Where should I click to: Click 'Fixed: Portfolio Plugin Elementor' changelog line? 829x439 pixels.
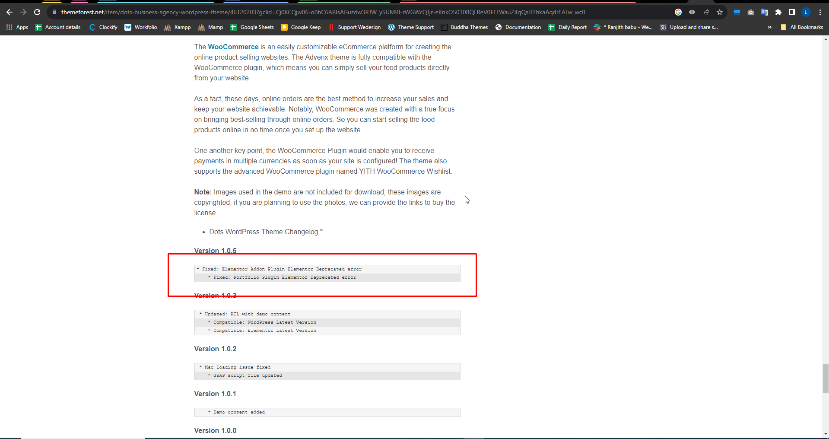[282, 277]
